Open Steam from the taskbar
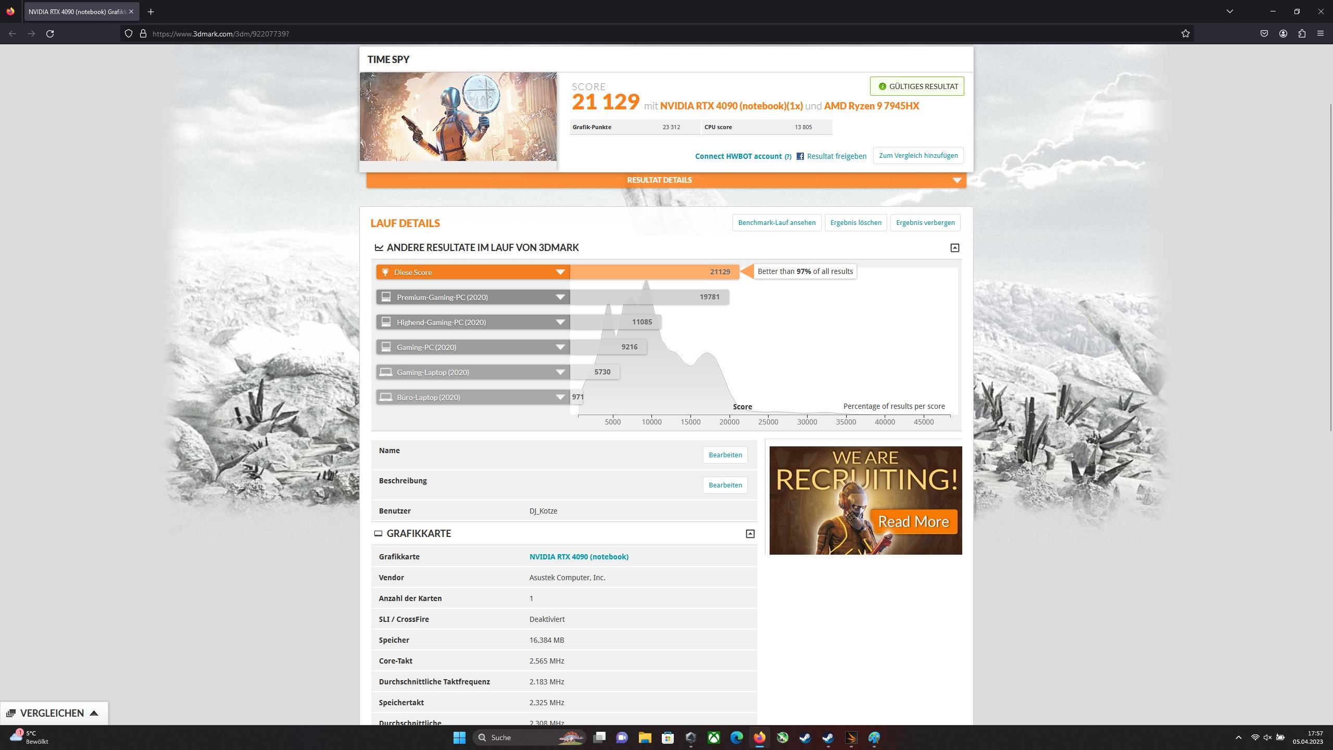This screenshot has height=750, width=1333. [x=805, y=737]
